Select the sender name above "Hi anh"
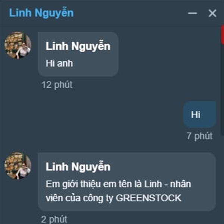Image resolution: width=224 pixels, height=224 pixels. pos(78,46)
